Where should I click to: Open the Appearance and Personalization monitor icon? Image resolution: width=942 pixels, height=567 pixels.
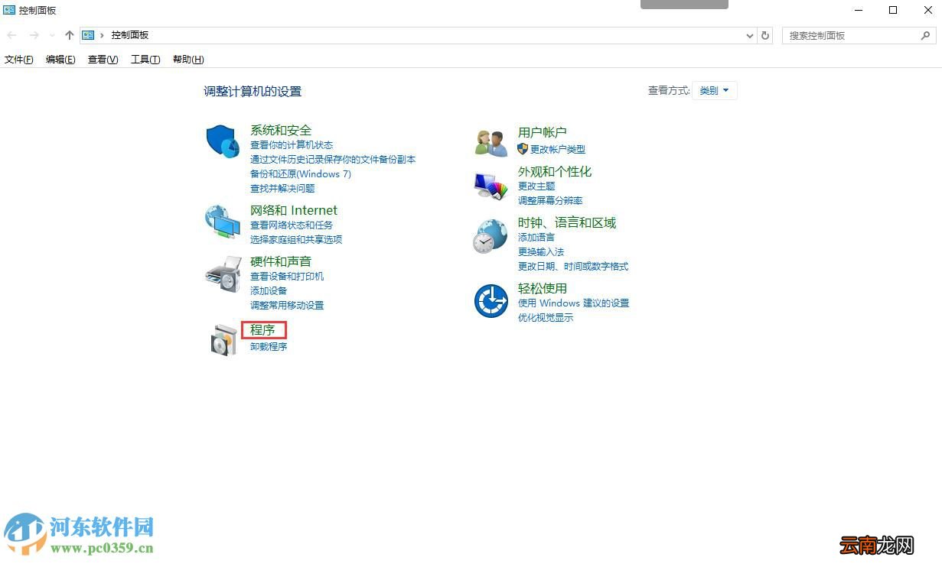pyautogui.click(x=491, y=186)
